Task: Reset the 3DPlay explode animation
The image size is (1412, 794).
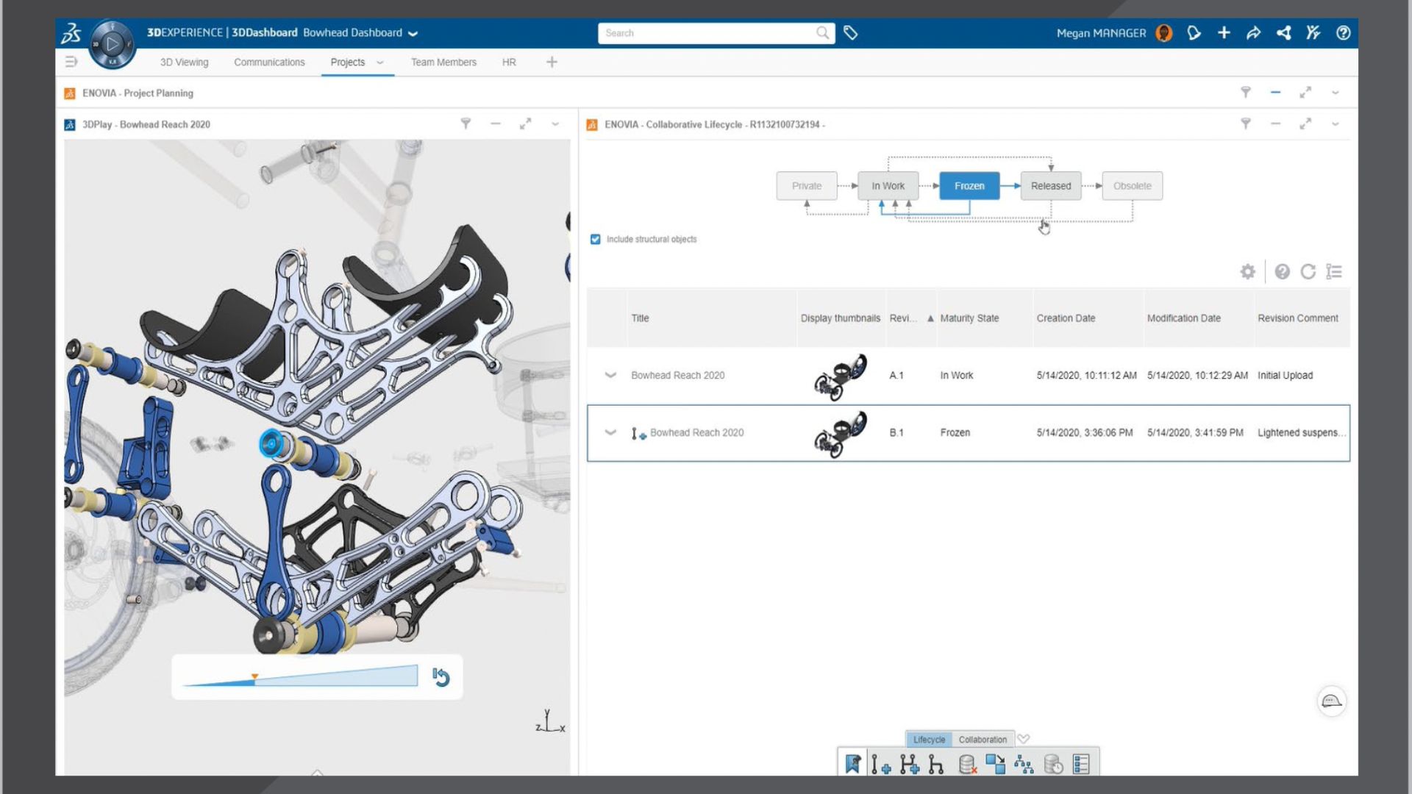Action: point(441,676)
